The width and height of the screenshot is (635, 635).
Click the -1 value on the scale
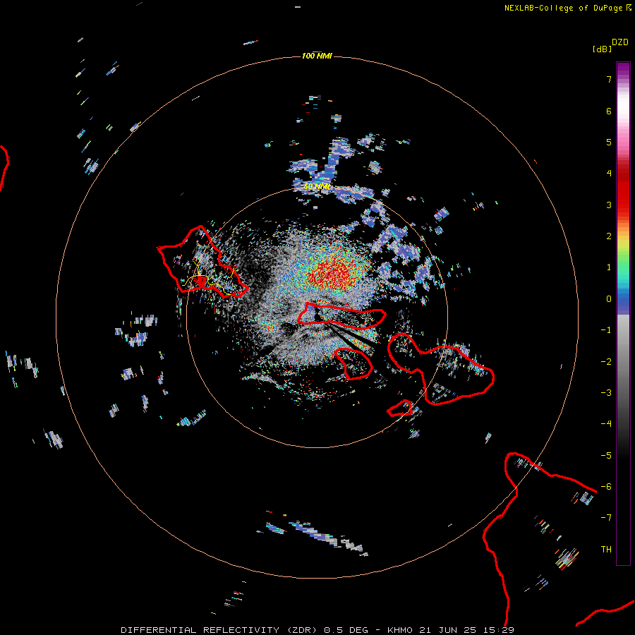click(x=606, y=330)
